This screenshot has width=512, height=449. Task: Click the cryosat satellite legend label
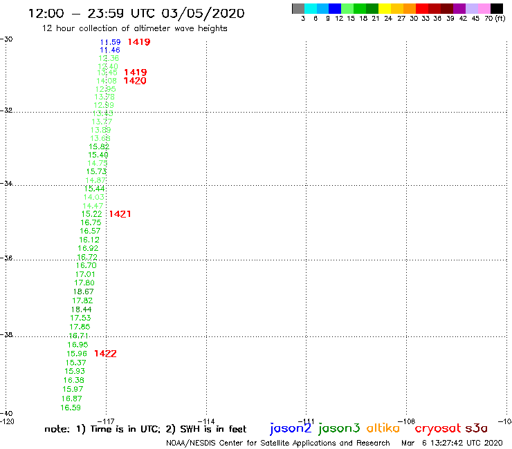pyautogui.click(x=437, y=428)
